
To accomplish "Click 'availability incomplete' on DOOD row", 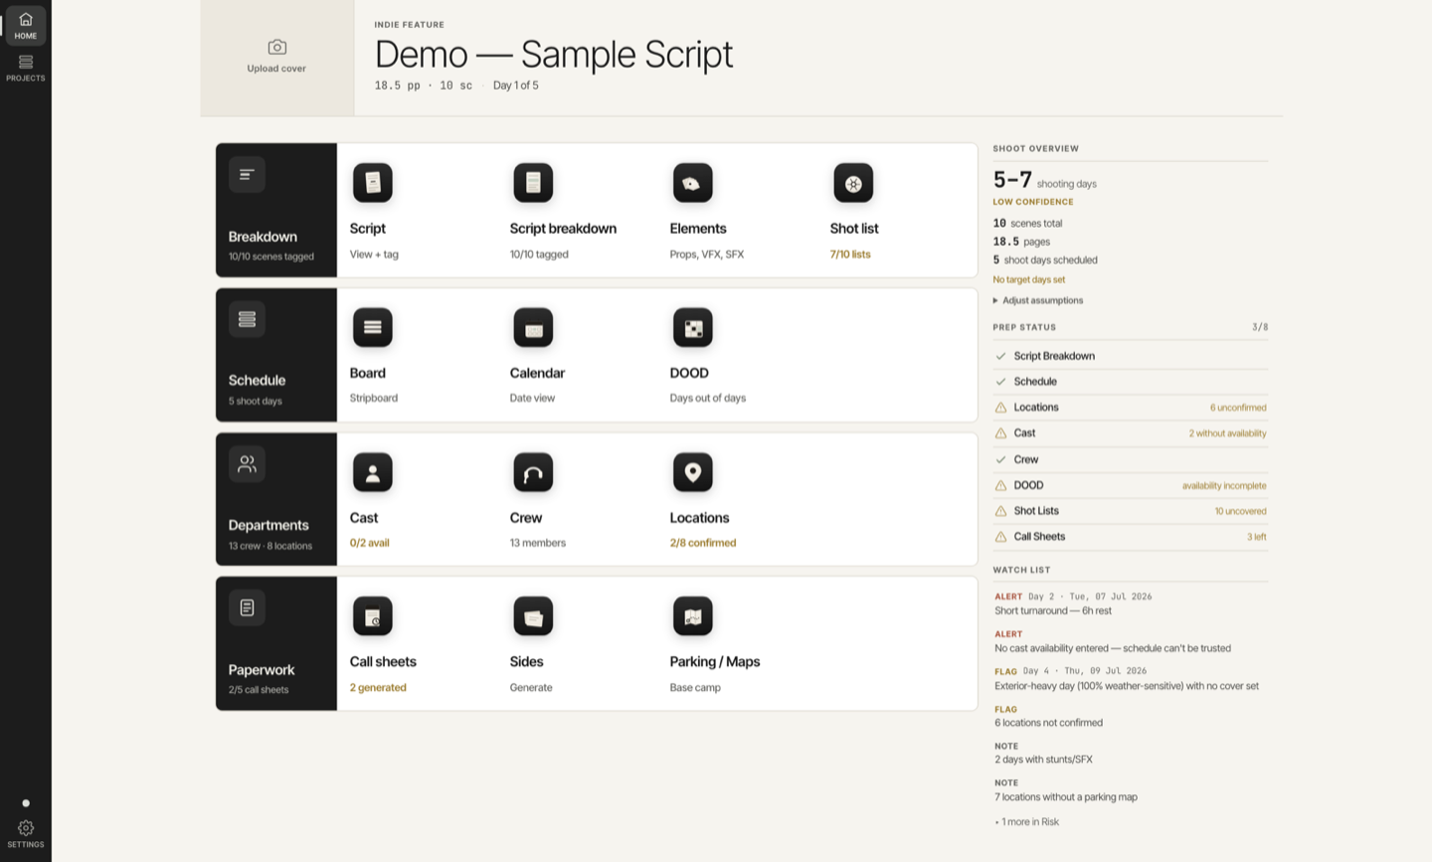I will click(1224, 486).
